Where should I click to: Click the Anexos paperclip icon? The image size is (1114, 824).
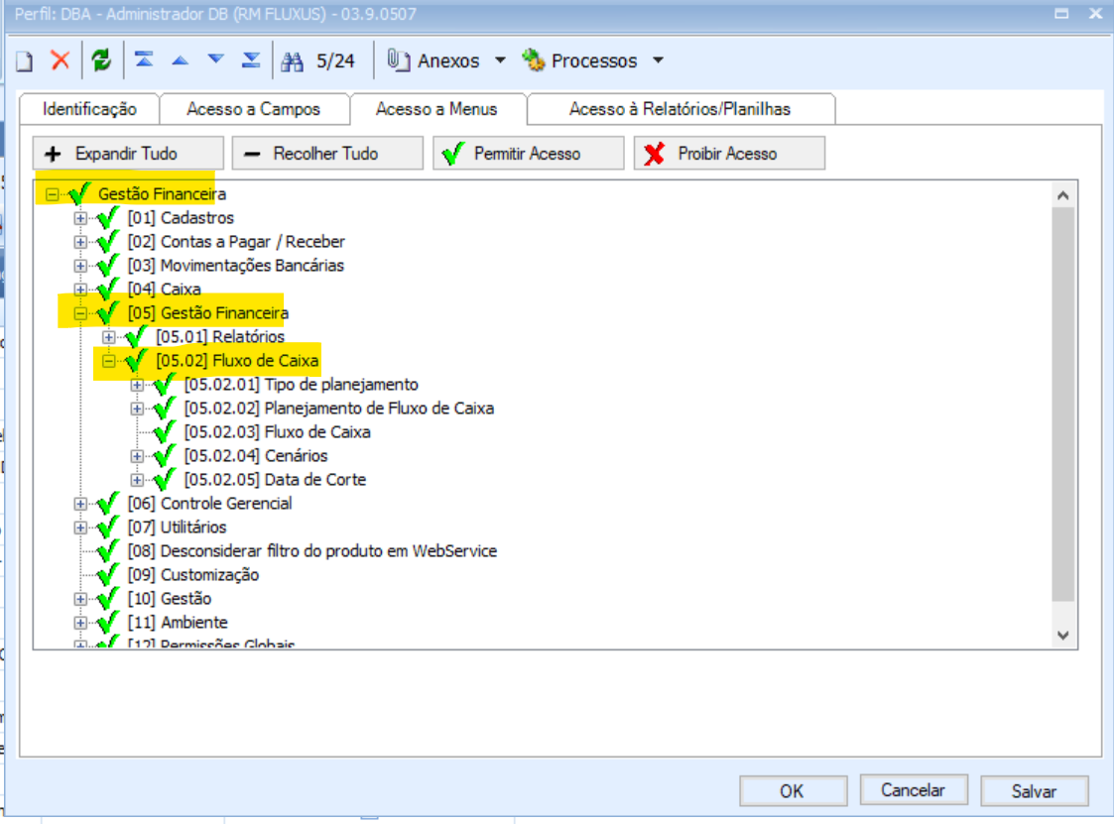399,60
